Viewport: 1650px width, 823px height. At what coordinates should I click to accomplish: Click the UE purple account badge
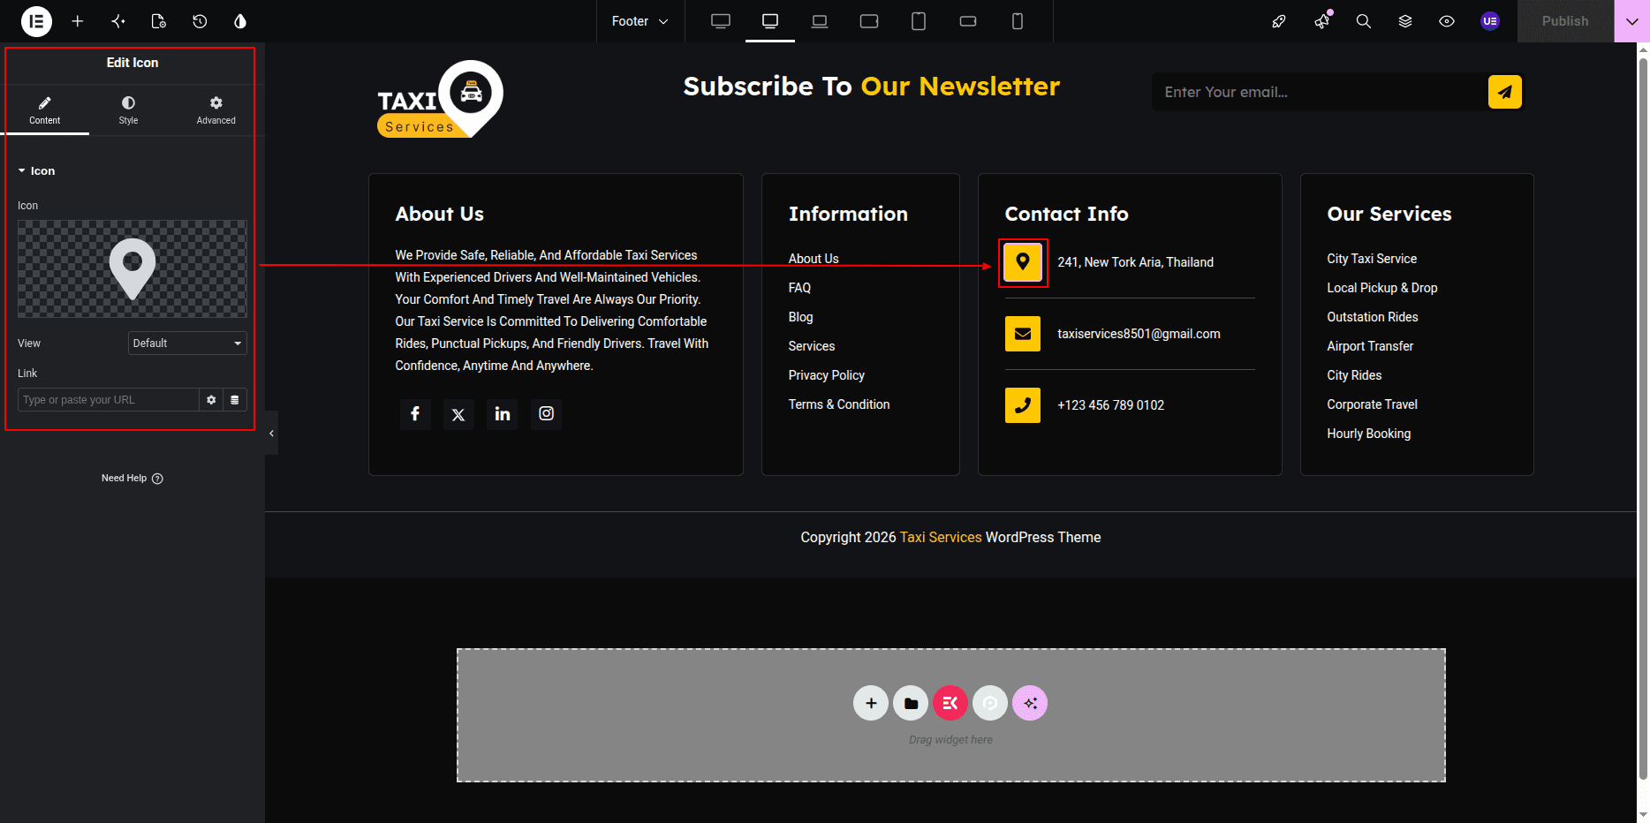1490,21
